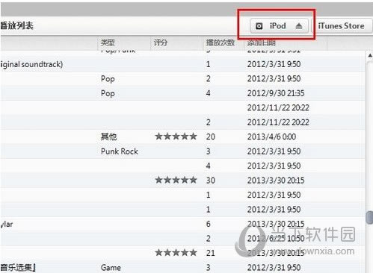Select the 2012/11/22 20:22 date with play count 2
This screenshot has width=373, height=273.
click(278, 122)
